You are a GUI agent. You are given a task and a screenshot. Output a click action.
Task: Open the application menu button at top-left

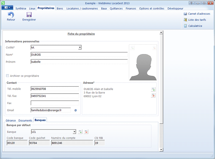[7, 7]
